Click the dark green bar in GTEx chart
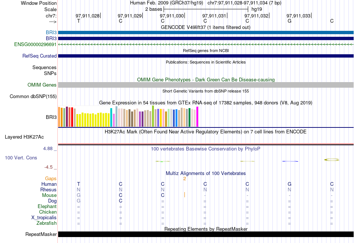This screenshot has width=354, height=243. (189, 117)
